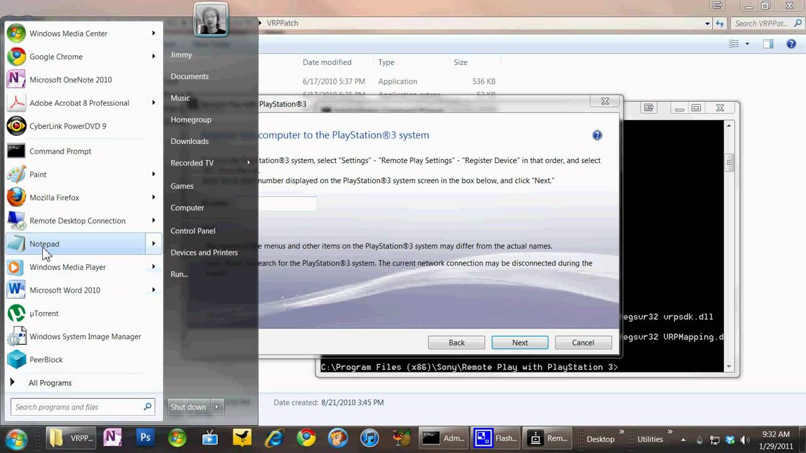Open iTunes from the taskbar
This screenshot has width=806, height=453.
pyautogui.click(x=371, y=438)
